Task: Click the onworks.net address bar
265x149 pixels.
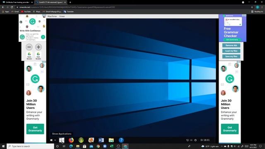Action: 132,7
